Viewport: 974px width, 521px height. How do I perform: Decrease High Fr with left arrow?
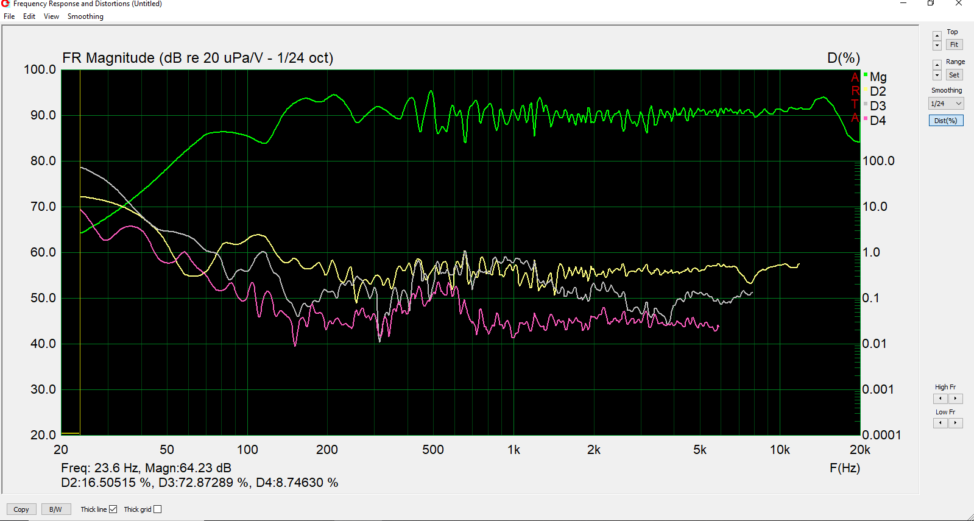(x=940, y=399)
